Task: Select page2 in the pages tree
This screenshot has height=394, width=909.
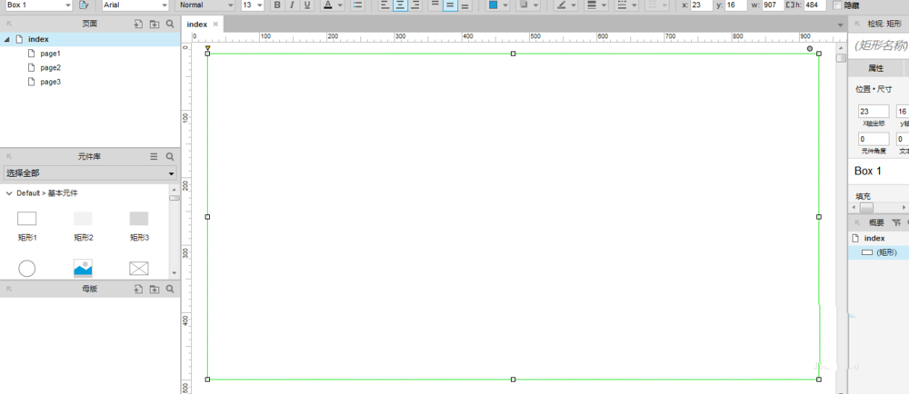Action: [50, 68]
